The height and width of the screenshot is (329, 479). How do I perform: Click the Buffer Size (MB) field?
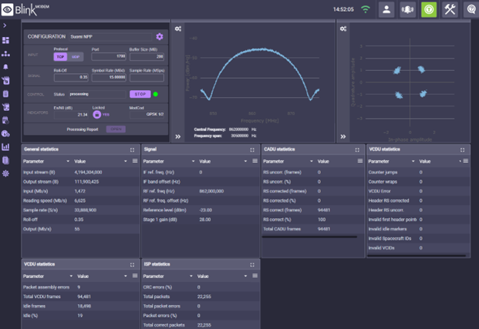click(147, 56)
